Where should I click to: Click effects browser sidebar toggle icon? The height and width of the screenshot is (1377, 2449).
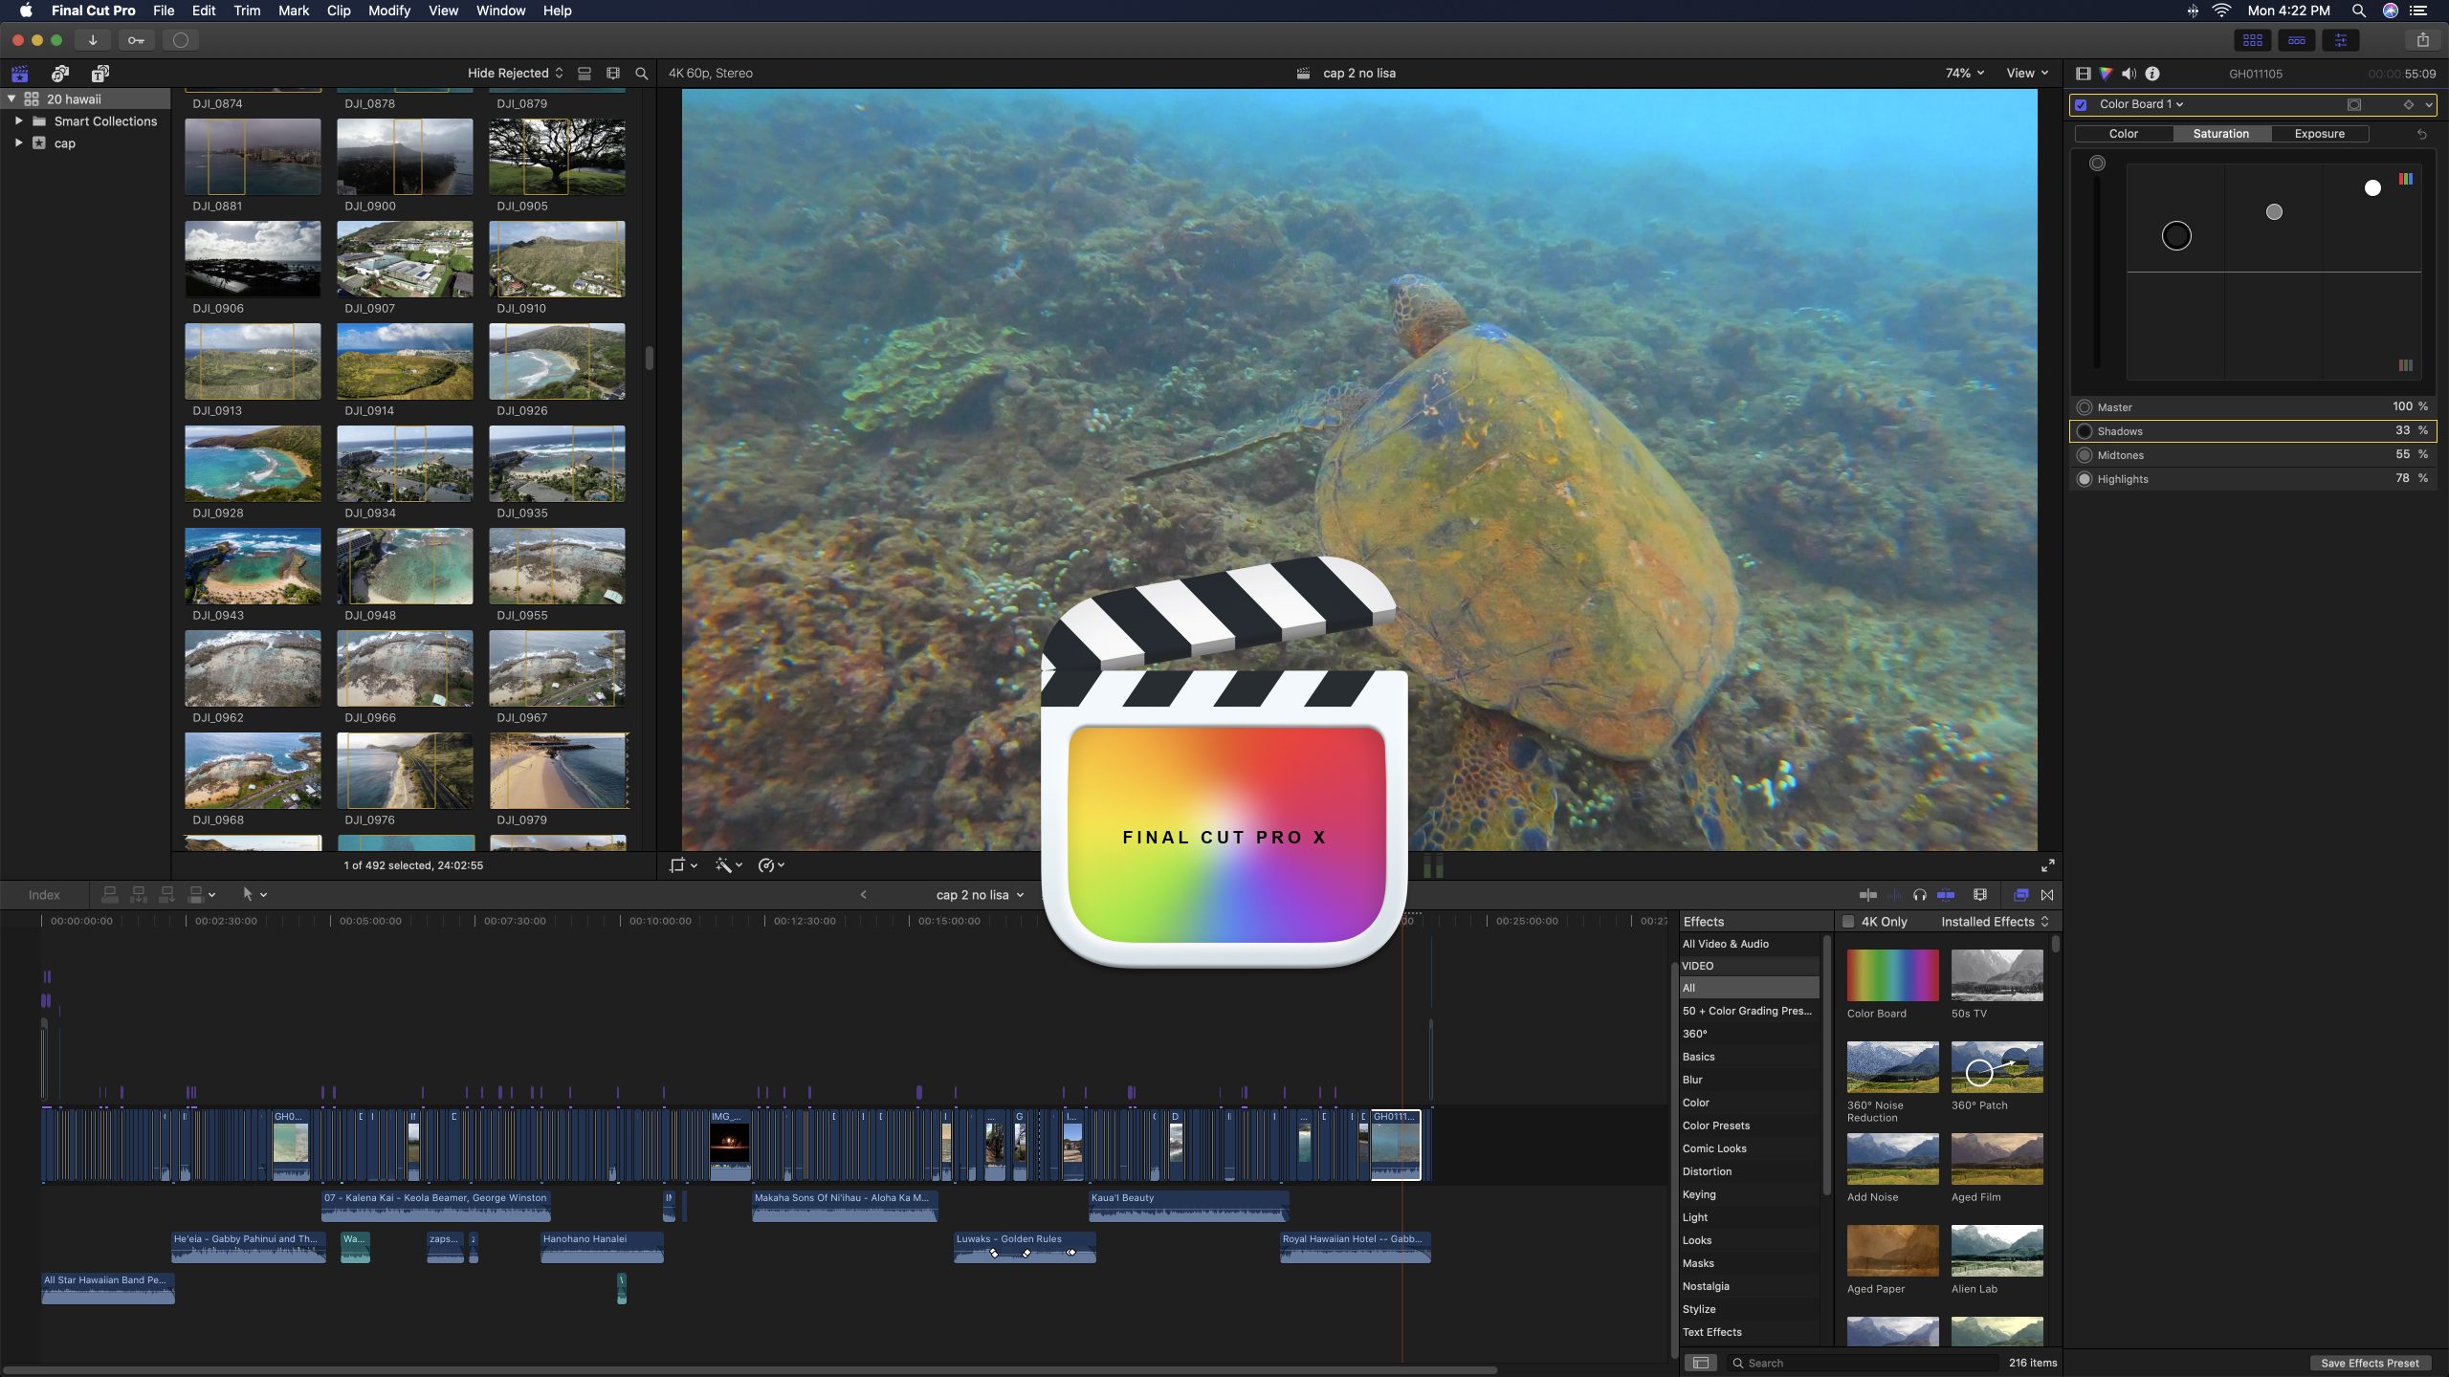(1700, 1363)
